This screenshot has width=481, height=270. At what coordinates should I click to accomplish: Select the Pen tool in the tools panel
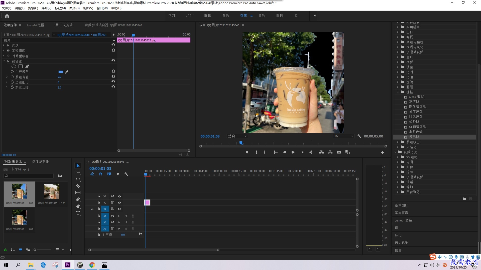pos(78,199)
